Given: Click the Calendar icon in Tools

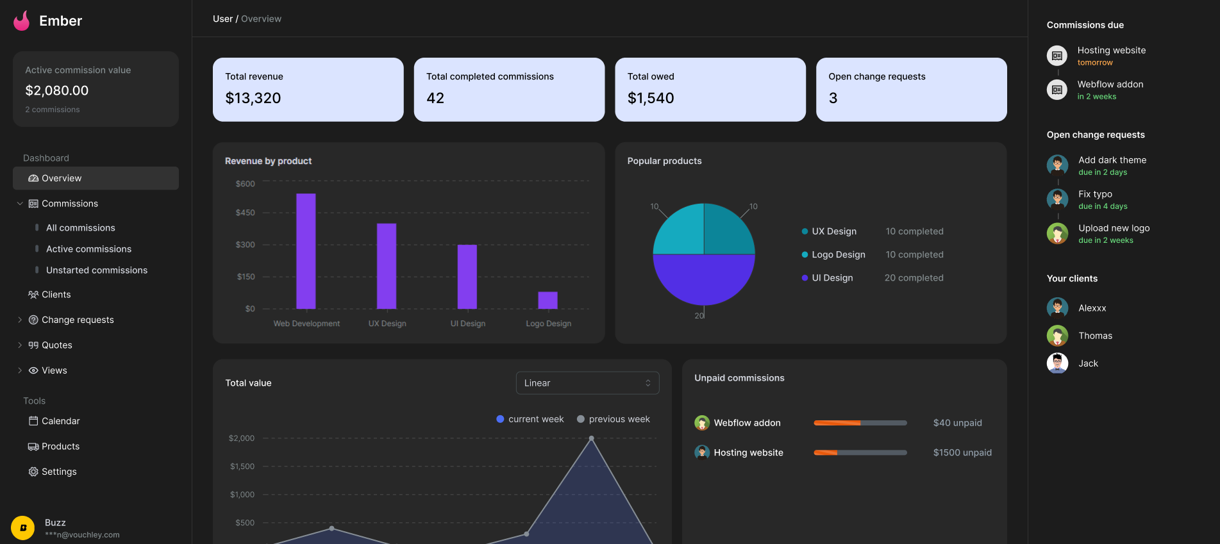Looking at the screenshot, I should click(x=33, y=421).
